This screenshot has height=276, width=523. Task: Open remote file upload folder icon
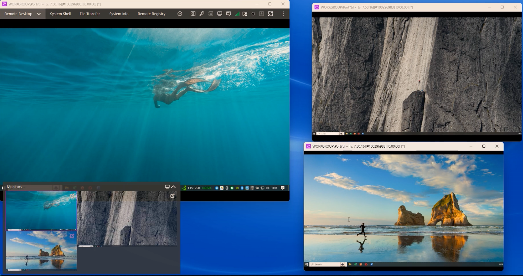tap(245, 14)
